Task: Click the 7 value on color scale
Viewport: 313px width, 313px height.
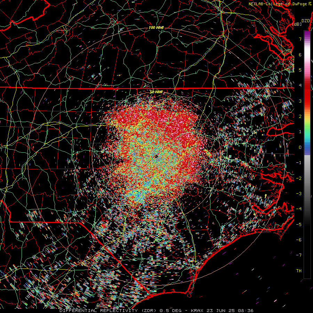Action: pyautogui.click(x=300, y=39)
